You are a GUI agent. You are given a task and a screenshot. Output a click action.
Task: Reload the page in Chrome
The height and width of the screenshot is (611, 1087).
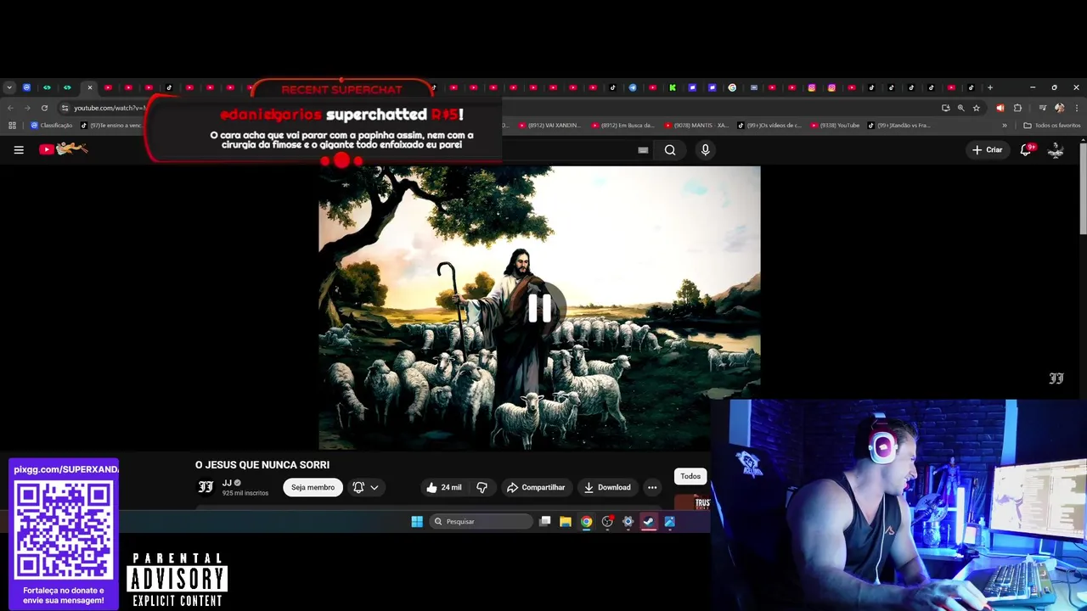[44, 108]
